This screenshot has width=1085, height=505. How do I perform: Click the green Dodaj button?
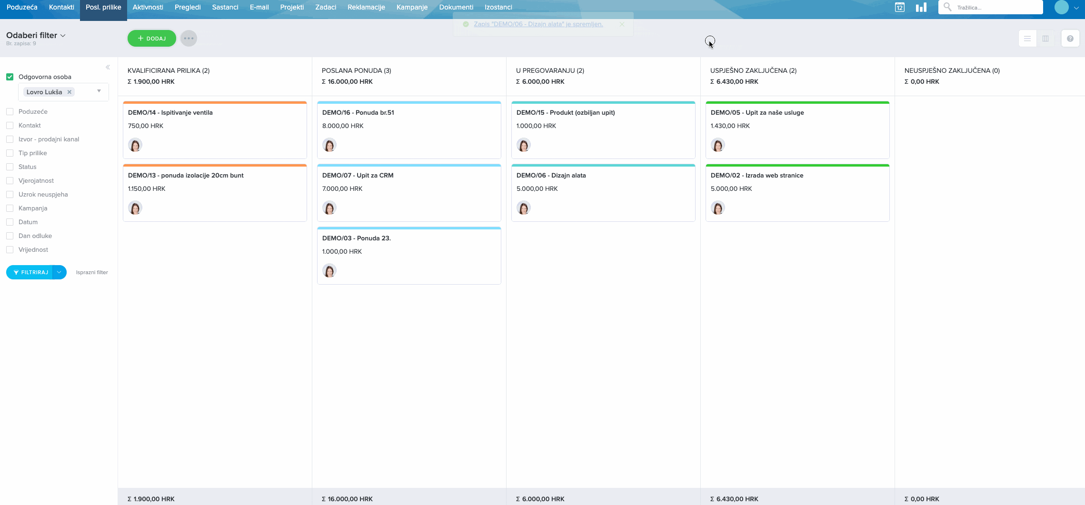151,39
